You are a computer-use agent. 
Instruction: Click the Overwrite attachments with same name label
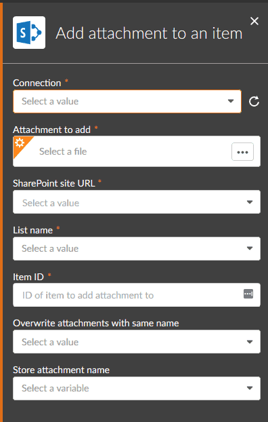[96, 323]
